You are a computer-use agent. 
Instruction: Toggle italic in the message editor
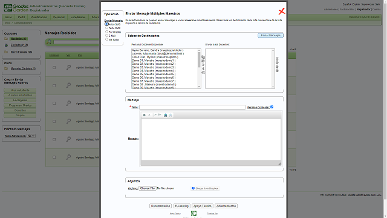149,115
